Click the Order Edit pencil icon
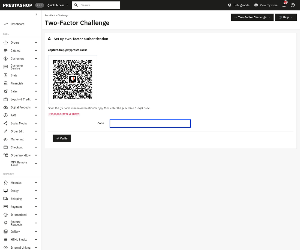 tap(5, 131)
